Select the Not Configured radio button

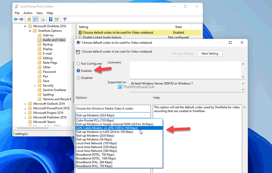(78, 64)
